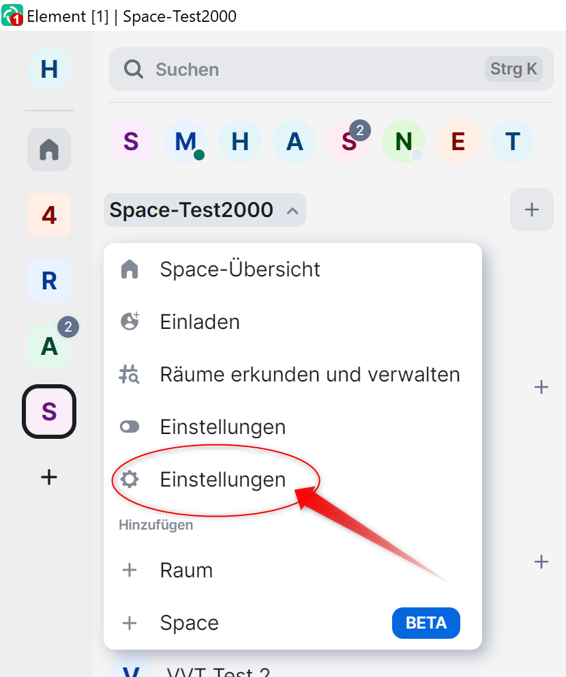Click the green N contact avatar
566x677 pixels.
404,141
